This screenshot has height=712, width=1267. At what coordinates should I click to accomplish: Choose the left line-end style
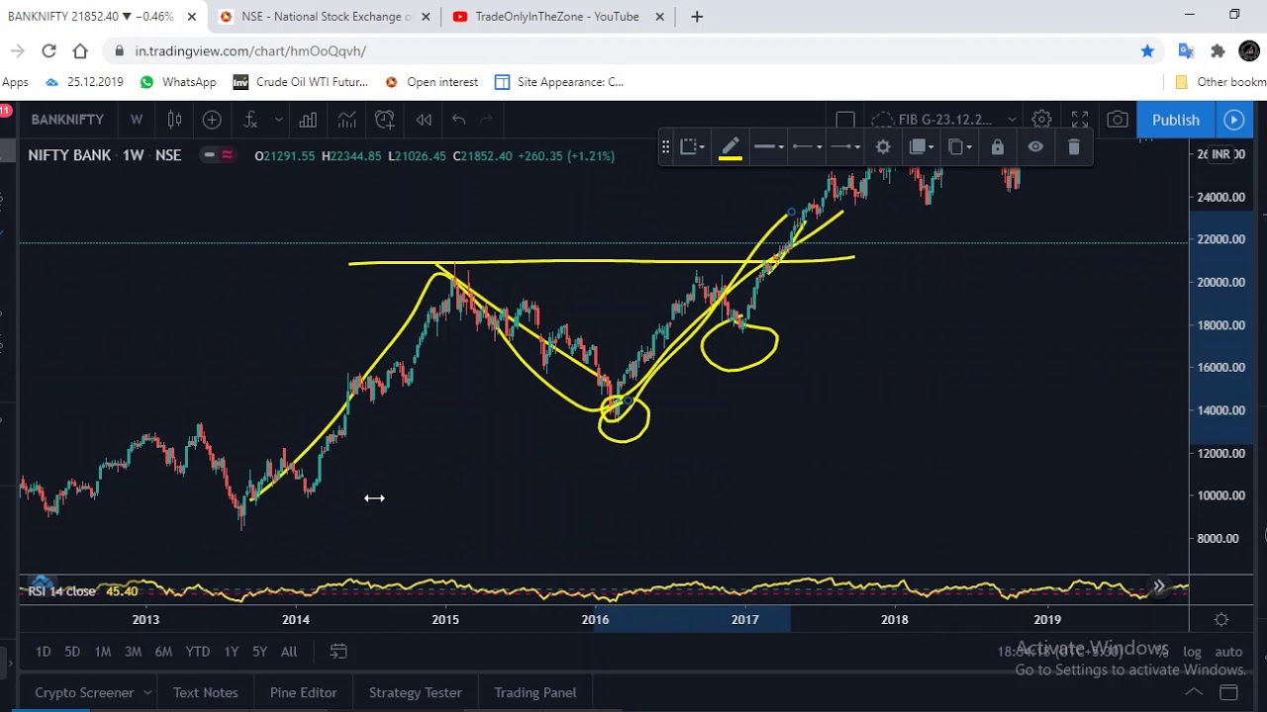click(x=808, y=147)
